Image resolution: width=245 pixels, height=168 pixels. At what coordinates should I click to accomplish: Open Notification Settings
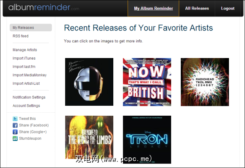coord(29,97)
